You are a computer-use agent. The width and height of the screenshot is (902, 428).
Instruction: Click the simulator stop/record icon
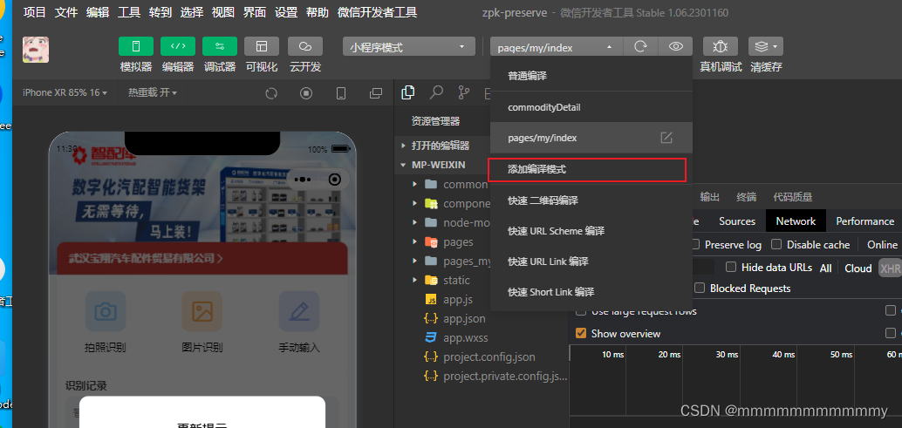[306, 93]
